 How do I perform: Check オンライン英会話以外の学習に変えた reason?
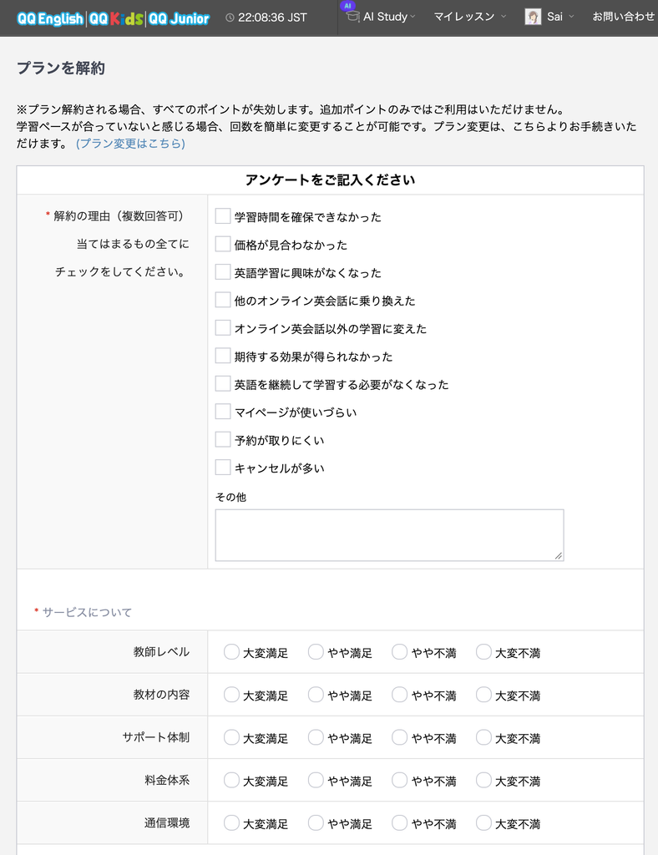click(223, 327)
